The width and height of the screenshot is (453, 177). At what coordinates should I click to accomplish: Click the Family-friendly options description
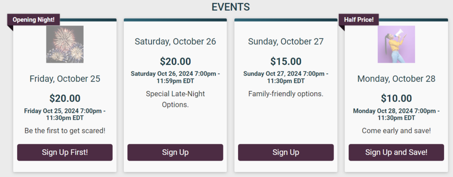286,94
